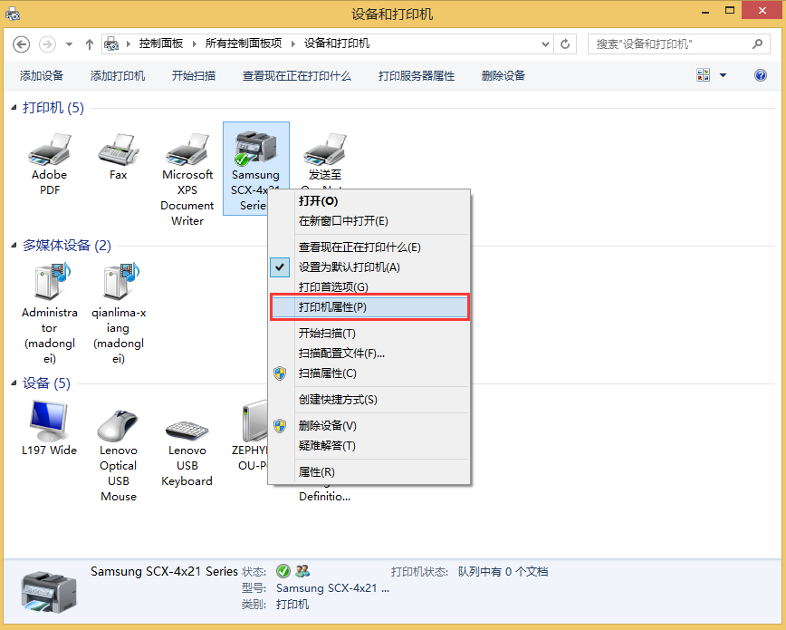Open address bar history dropdown

pos(545,44)
